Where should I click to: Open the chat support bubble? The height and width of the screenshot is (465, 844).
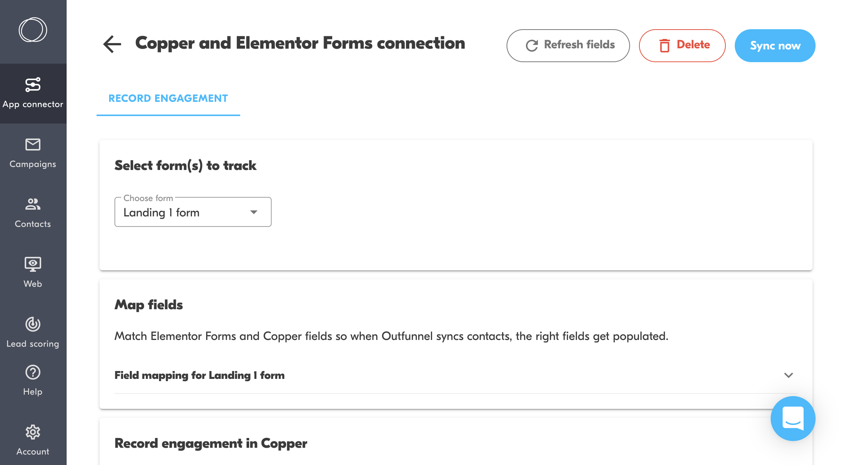click(x=793, y=418)
